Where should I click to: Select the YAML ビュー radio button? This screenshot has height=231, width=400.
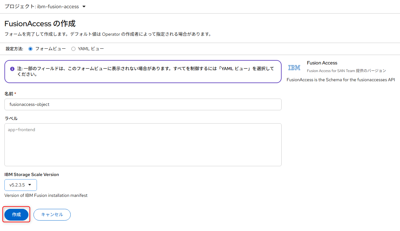(x=74, y=49)
